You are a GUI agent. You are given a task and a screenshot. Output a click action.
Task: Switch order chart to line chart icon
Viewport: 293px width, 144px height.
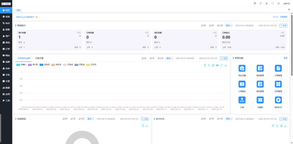[x=209, y=65]
